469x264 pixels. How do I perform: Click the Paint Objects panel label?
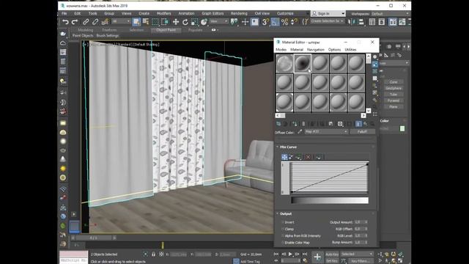click(83, 36)
